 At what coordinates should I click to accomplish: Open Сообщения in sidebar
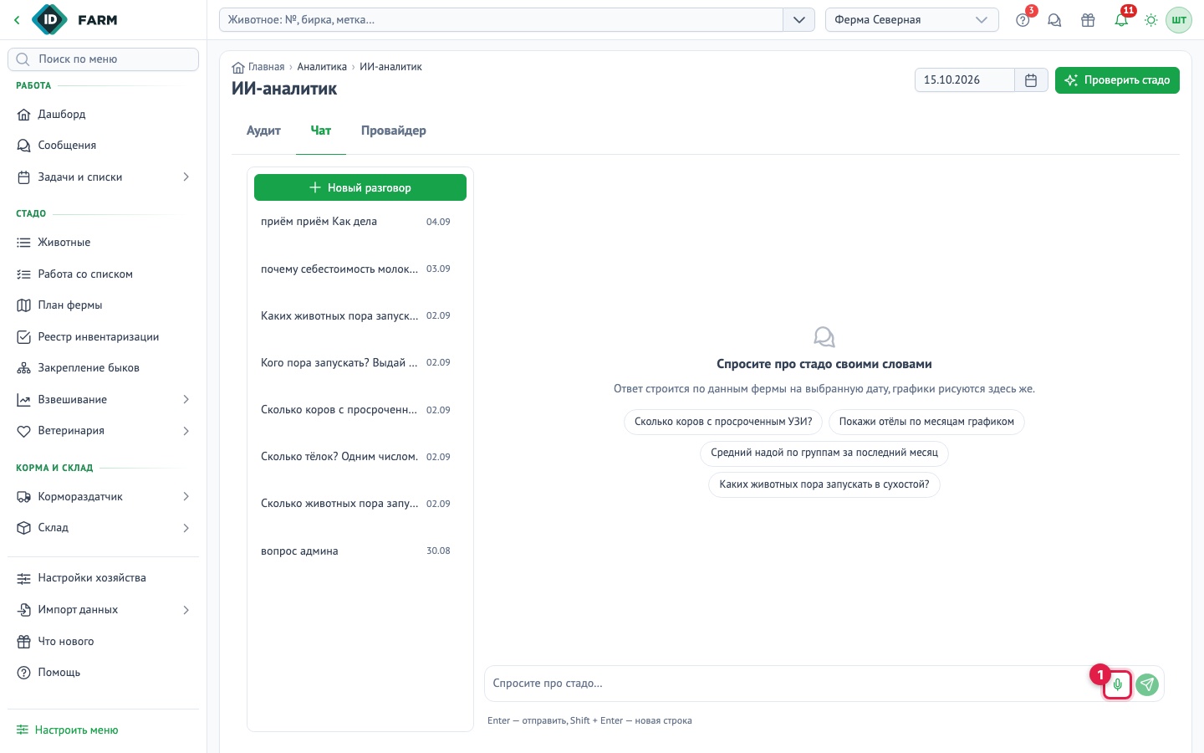[103, 146]
